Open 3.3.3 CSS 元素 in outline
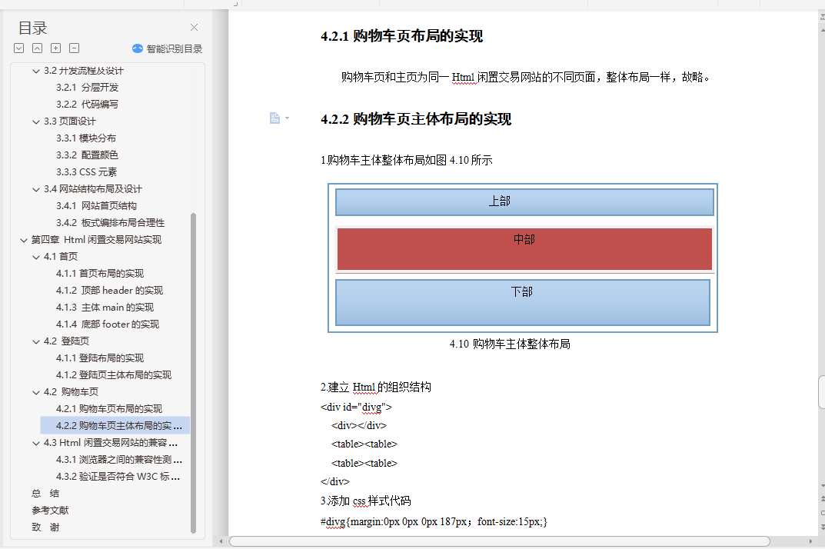825x549 pixels. (86, 171)
